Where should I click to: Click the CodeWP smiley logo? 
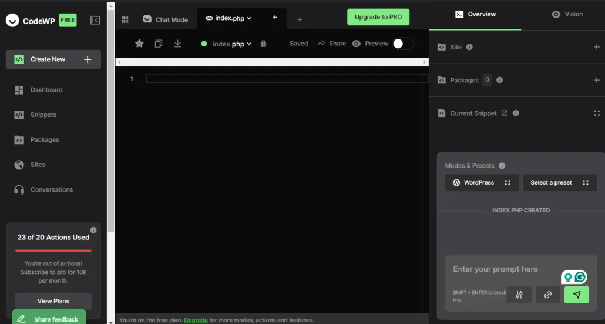[x=12, y=21]
